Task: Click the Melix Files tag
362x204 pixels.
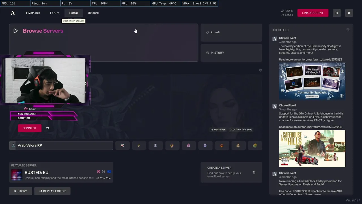Action: [218, 129]
